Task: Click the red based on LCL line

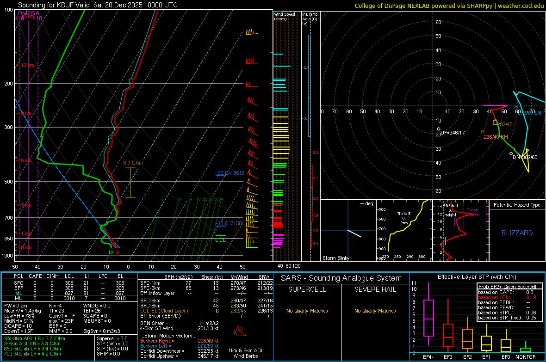Action: [x=507, y=297]
